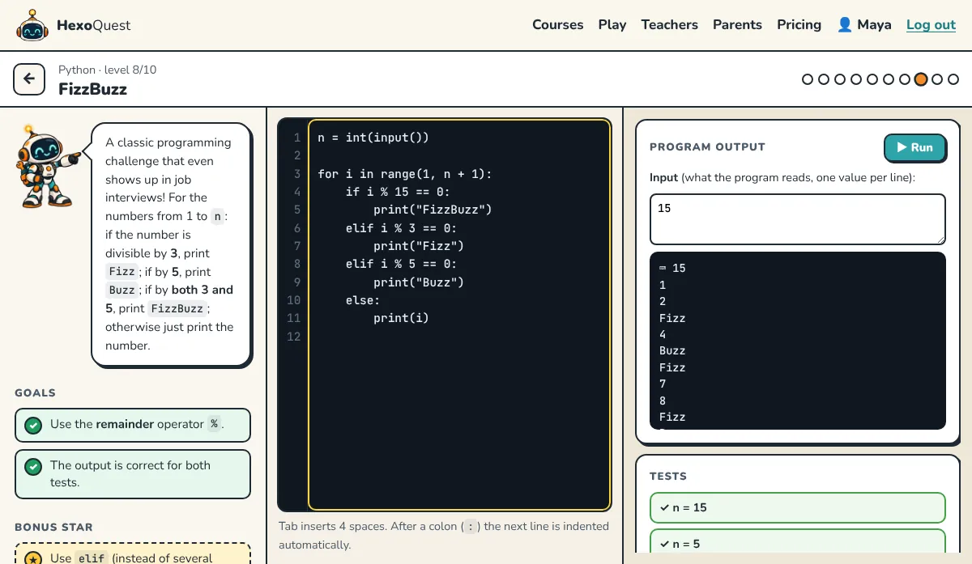The width and height of the screenshot is (972, 564).
Task: Click the program output console
Action: tap(798, 341)
